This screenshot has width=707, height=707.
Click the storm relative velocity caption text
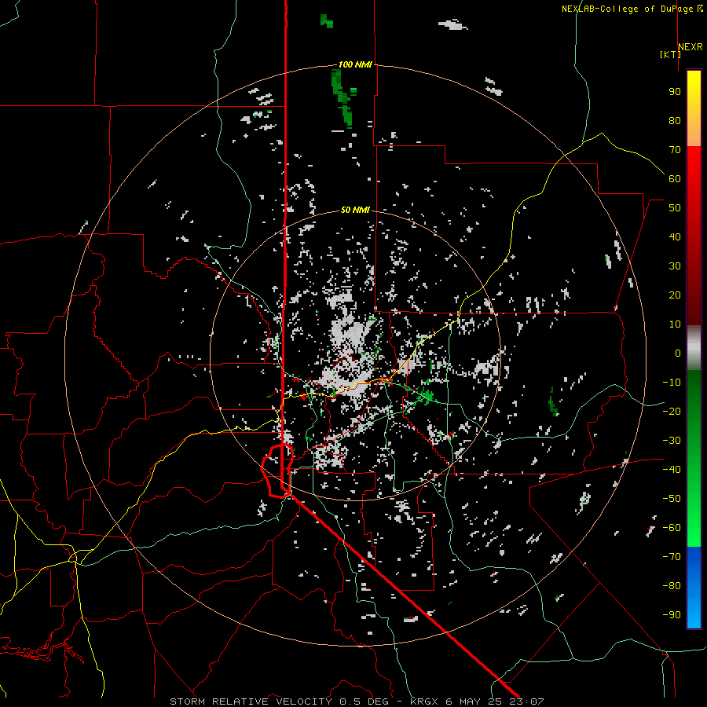(357, 702)
